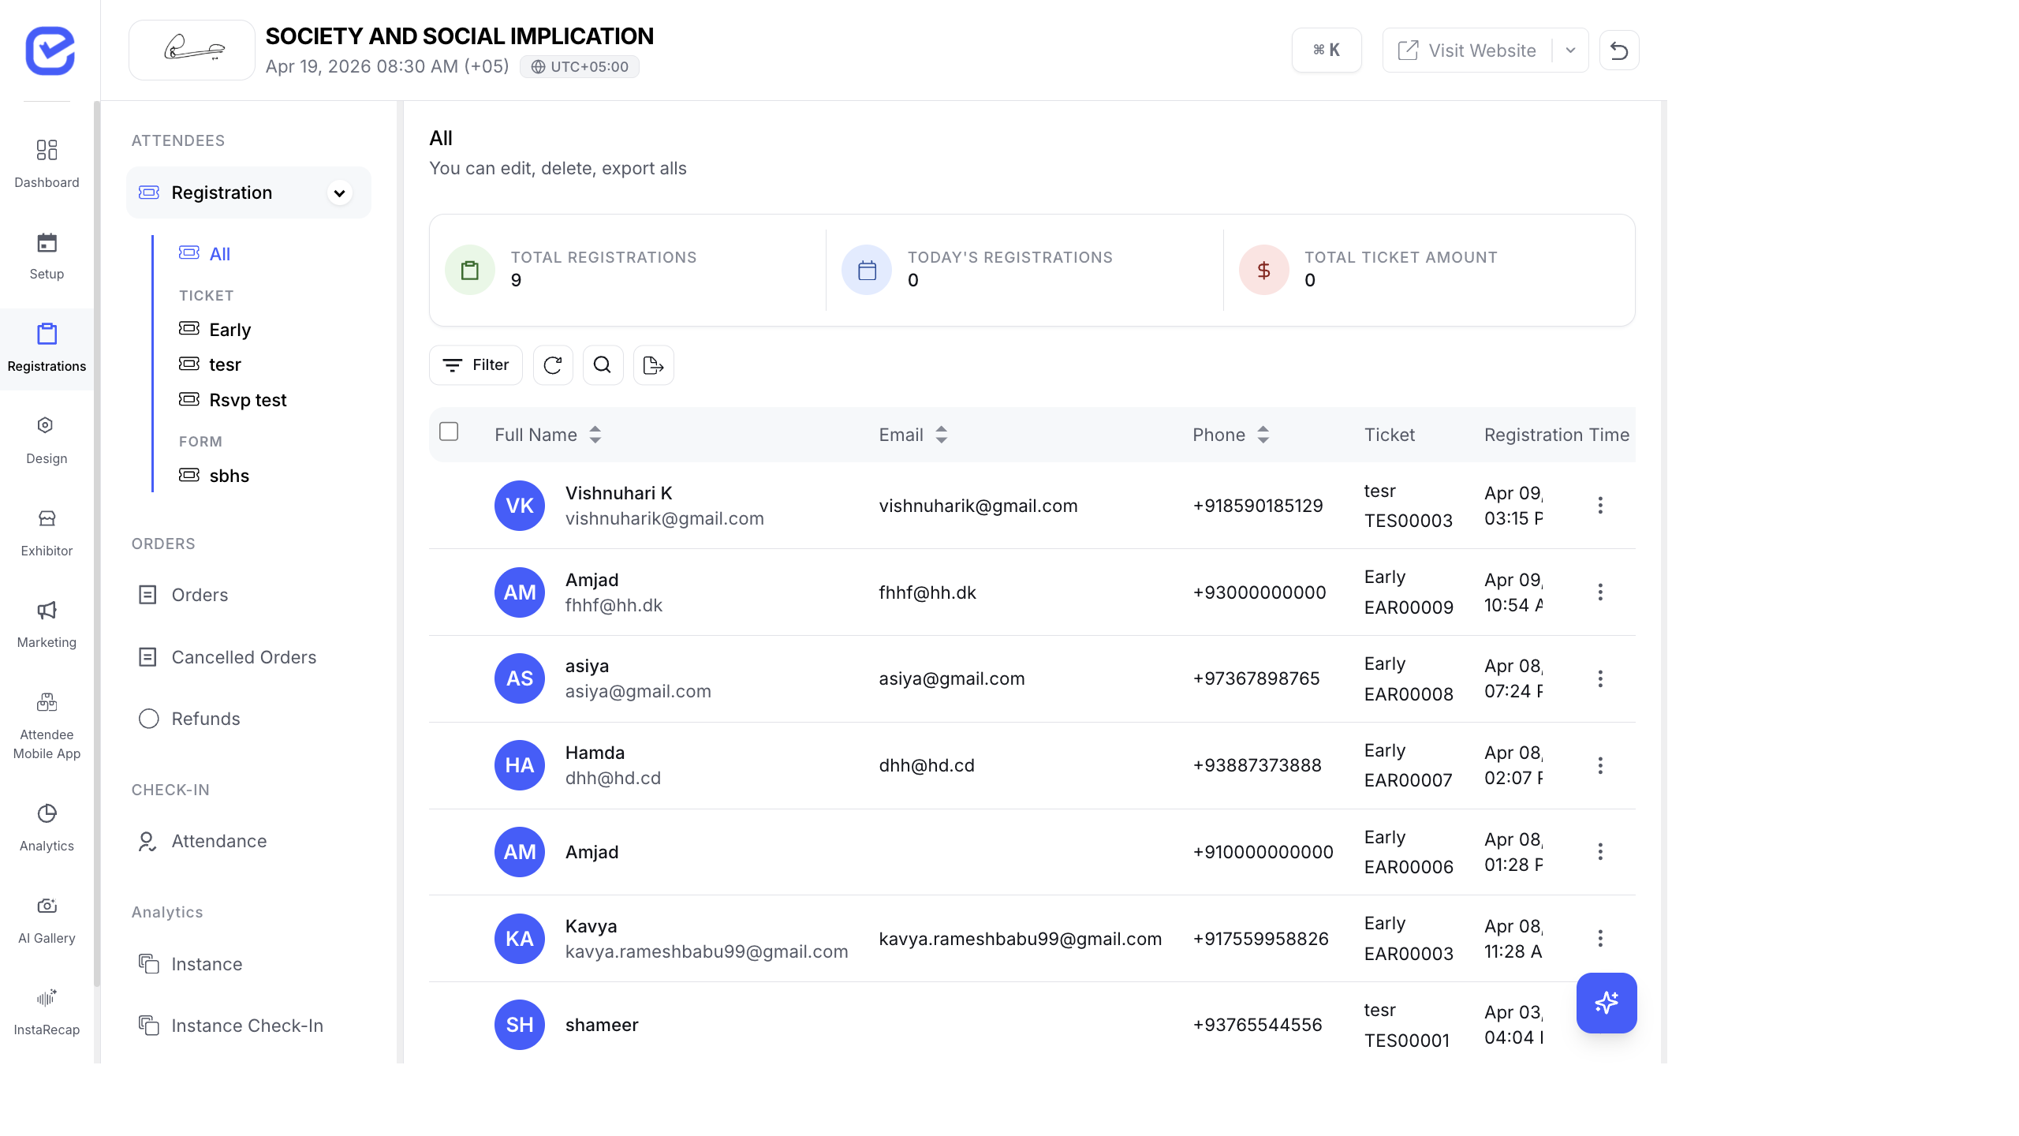Click Total Ticket Amount stat card
This screenshot has height=1136, width=2019.
coord(1429,270)
